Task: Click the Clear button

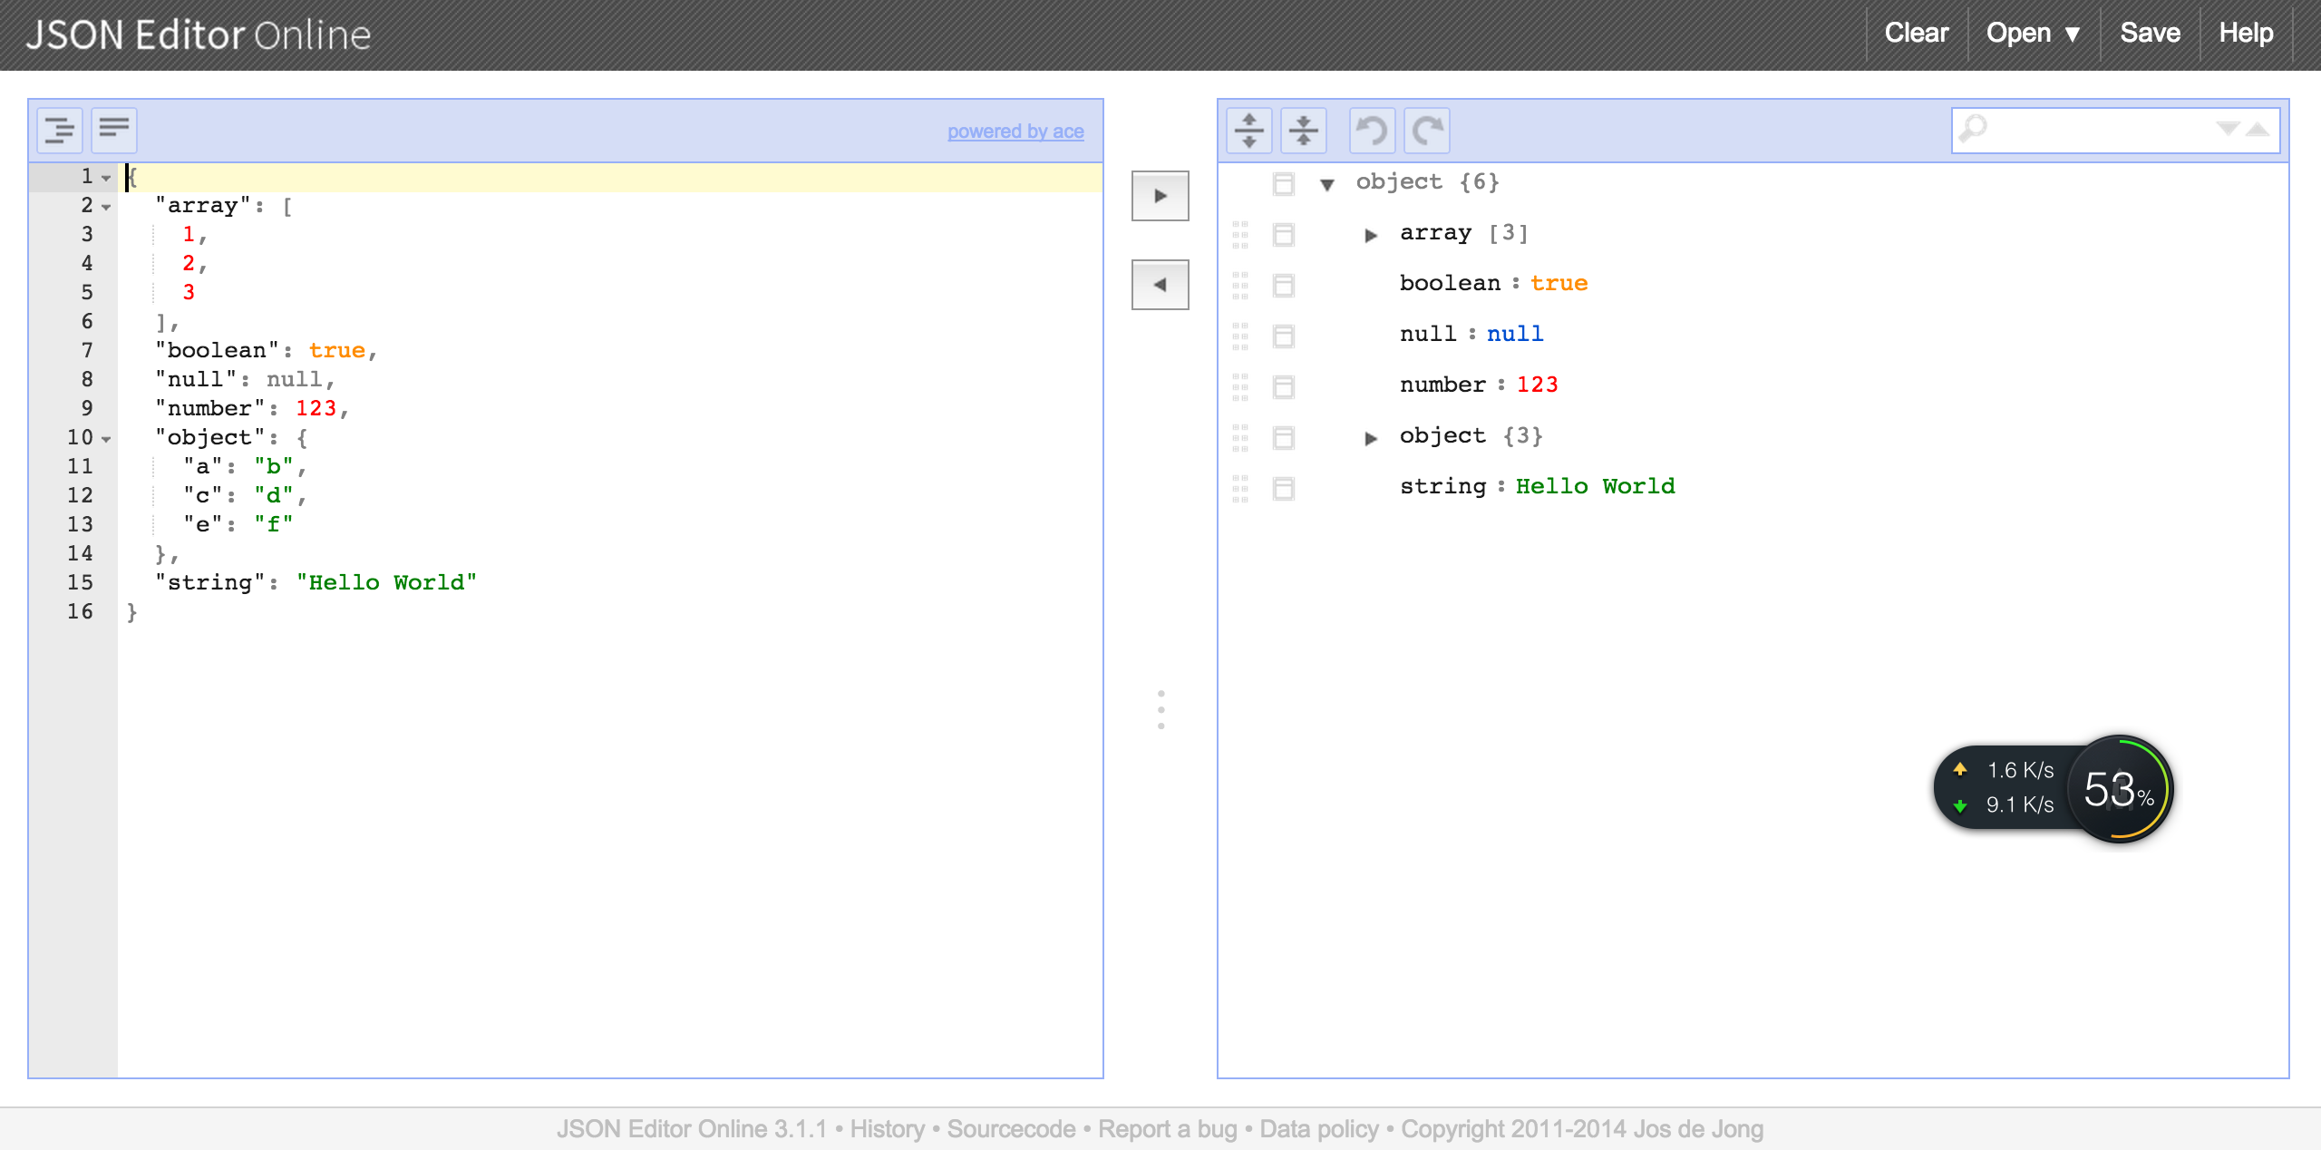Action: click(x=1916, y=34)
